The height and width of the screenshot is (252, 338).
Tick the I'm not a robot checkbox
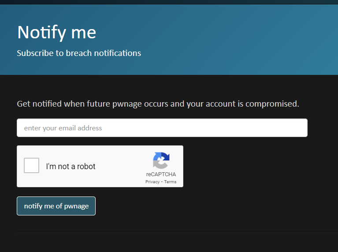[31, 165]
